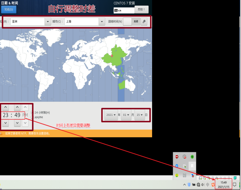Open the 2021 year dropdown
Image resolution: width=241 pixels, height=190 pixels.
click(x=111, y=115)
